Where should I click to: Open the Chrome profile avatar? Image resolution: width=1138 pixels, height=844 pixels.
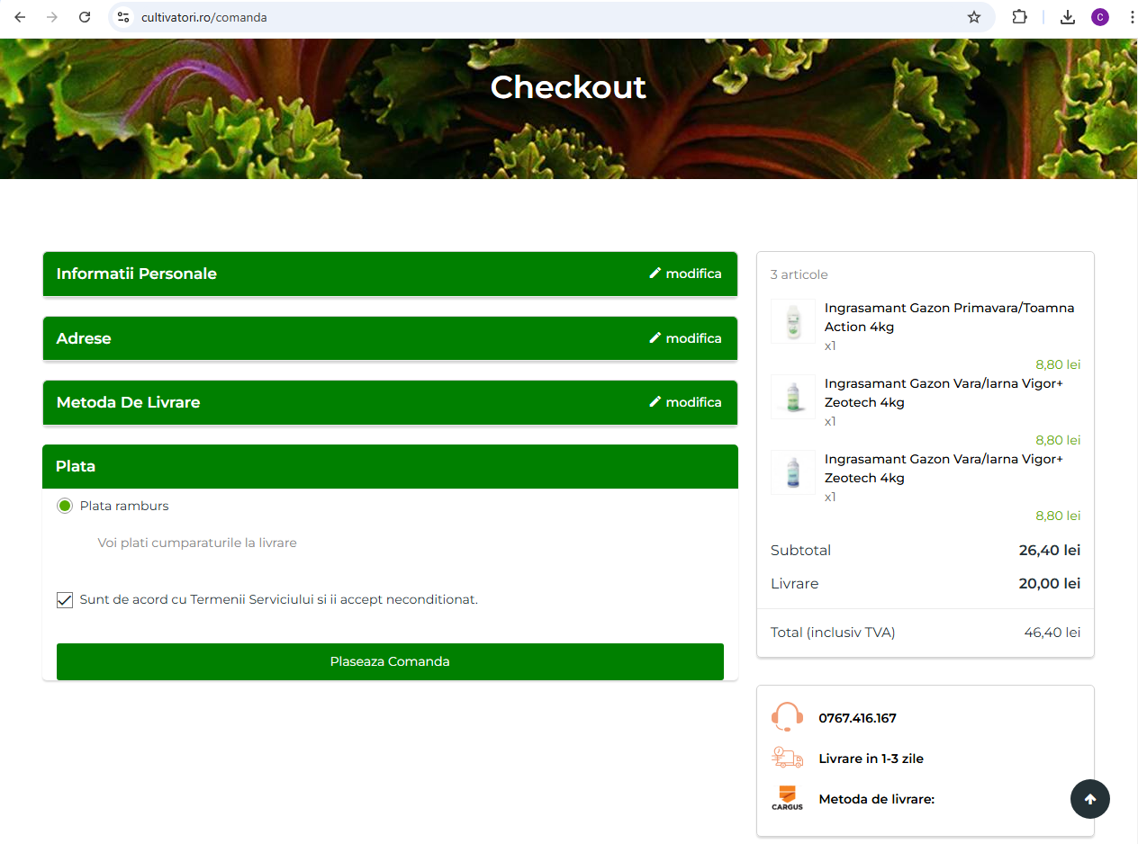click(x=1100, y=17)
